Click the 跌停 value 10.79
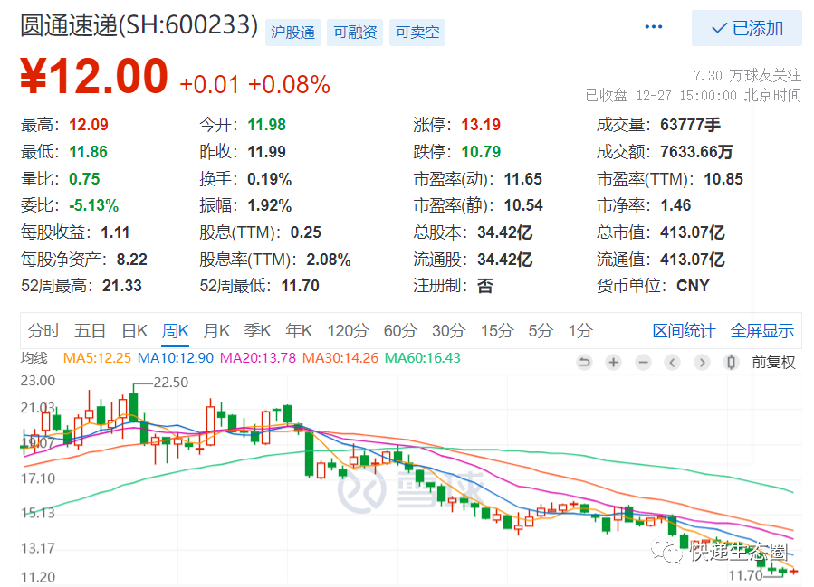The height and width of the screenshot is (587, 814). [x=481, y=151]
